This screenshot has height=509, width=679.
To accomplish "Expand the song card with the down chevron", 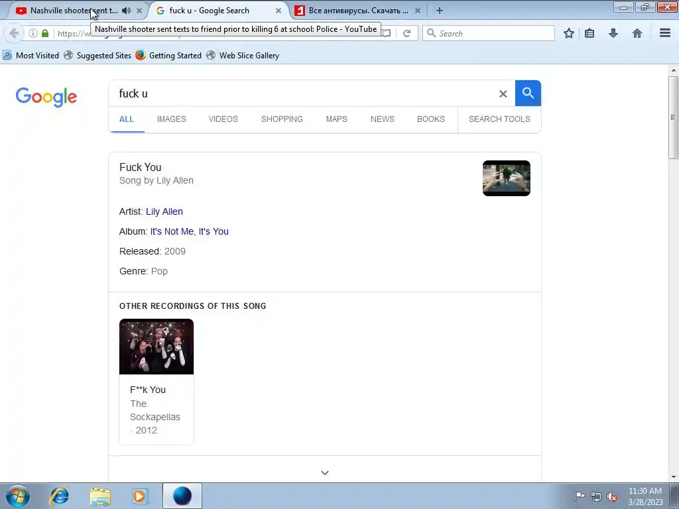I will (x=325, y=473).
